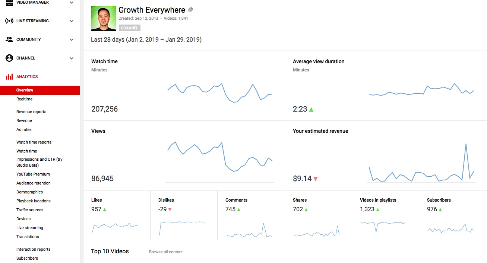Click the Channel account icon
The image size is (487, 263).
coord(9,58)
